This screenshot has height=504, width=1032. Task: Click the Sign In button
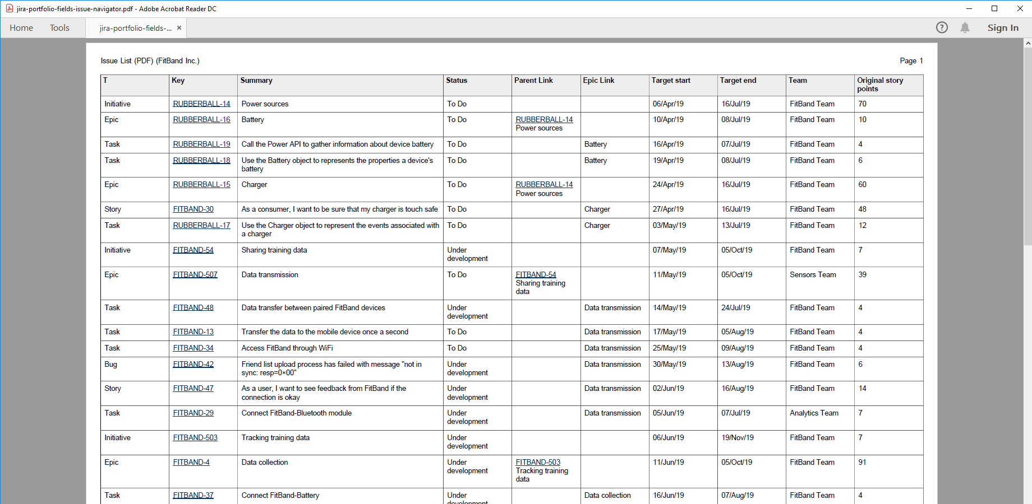coord(1002,28)
